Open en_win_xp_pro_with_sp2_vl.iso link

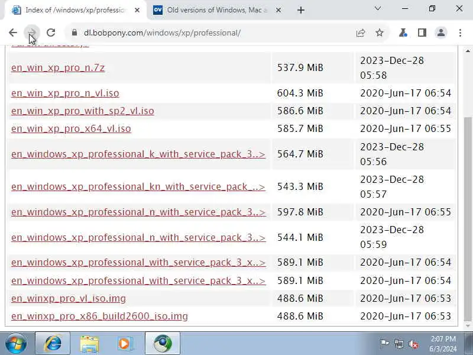(x=83, y=111)
